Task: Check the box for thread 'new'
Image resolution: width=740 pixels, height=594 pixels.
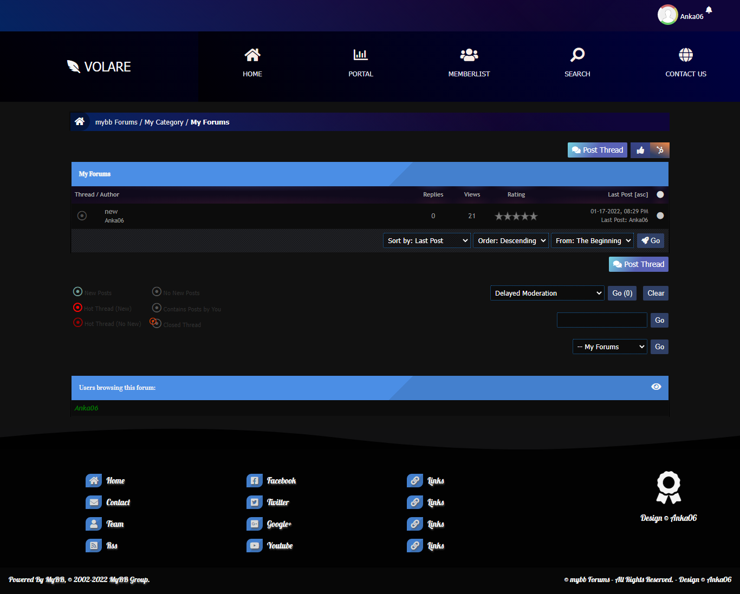Action: 660,216
